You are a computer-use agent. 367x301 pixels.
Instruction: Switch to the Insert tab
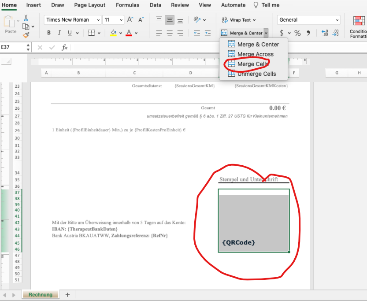(x=33, y=5)
